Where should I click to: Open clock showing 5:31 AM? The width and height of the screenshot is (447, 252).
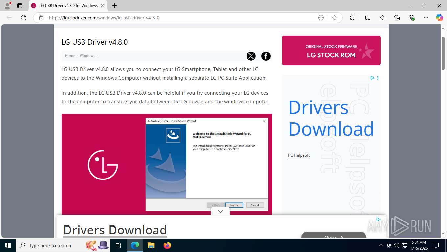[x=419, y=245]
